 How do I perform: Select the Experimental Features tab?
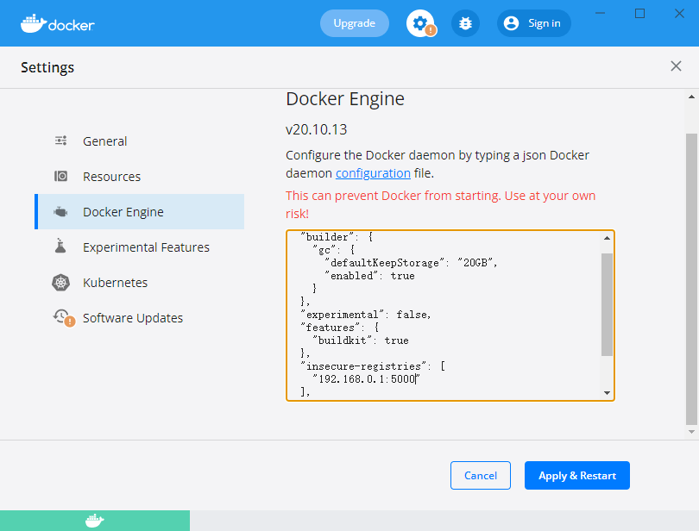[x=140, y=247]
